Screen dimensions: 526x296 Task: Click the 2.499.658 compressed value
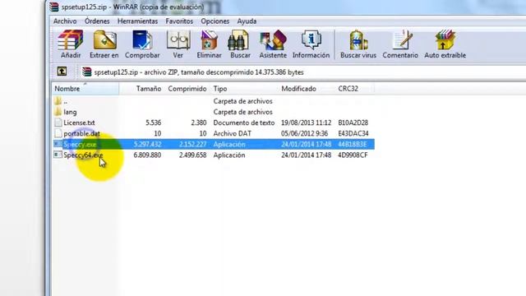192,155
